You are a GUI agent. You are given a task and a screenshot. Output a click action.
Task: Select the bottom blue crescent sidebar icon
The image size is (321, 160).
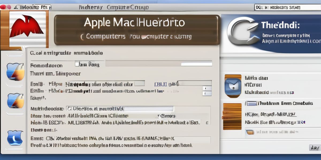pyautogui.click(x=15, y=138)
